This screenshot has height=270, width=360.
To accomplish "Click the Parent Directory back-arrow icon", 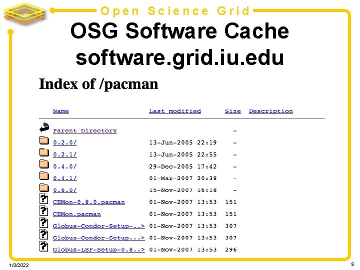I will [x=44, y=127].
